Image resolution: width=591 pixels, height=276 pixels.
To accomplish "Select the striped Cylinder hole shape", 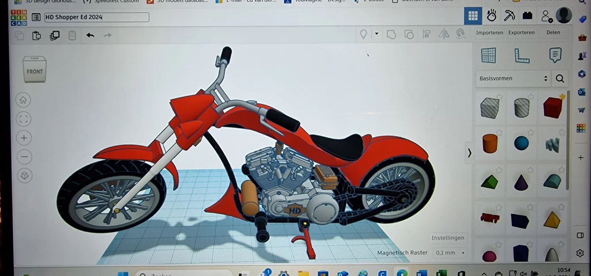I will tap(521, 108).
